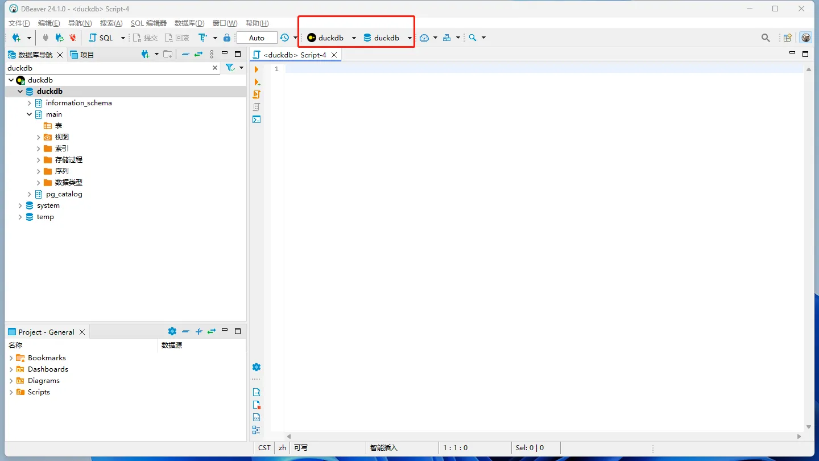This screenshot has width=819, height=461.
Task: Open the 编辑(E) menu
Action: point(49,23)
